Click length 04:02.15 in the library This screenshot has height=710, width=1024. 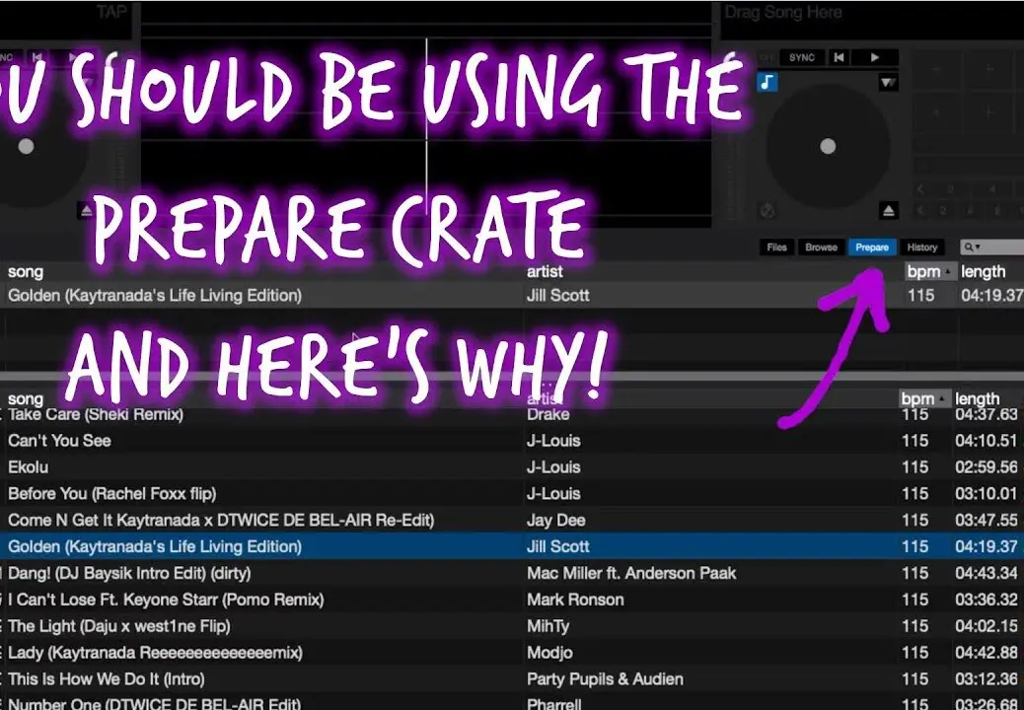[x=987, y=626]
